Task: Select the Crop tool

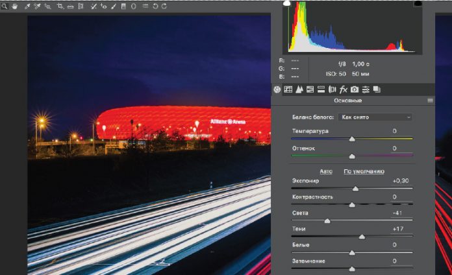Action: click(60, 6)
